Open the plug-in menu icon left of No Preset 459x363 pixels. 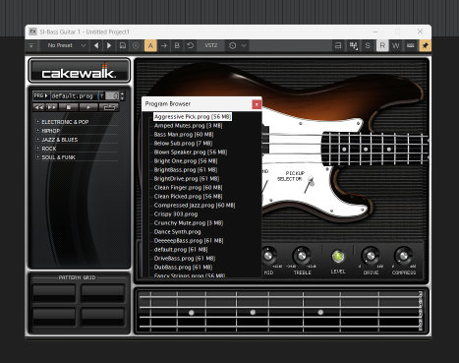pos(31,45)
